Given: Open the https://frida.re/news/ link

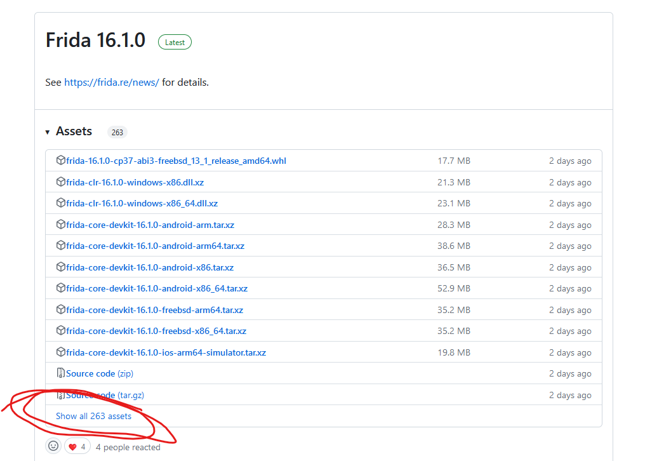Looking at the screenshot, I should [111, 83].
